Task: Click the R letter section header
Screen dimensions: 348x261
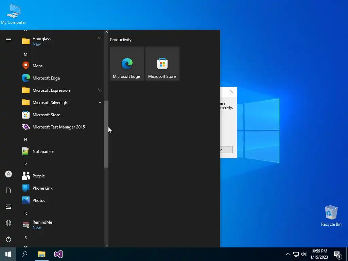Action: (25, 213)
